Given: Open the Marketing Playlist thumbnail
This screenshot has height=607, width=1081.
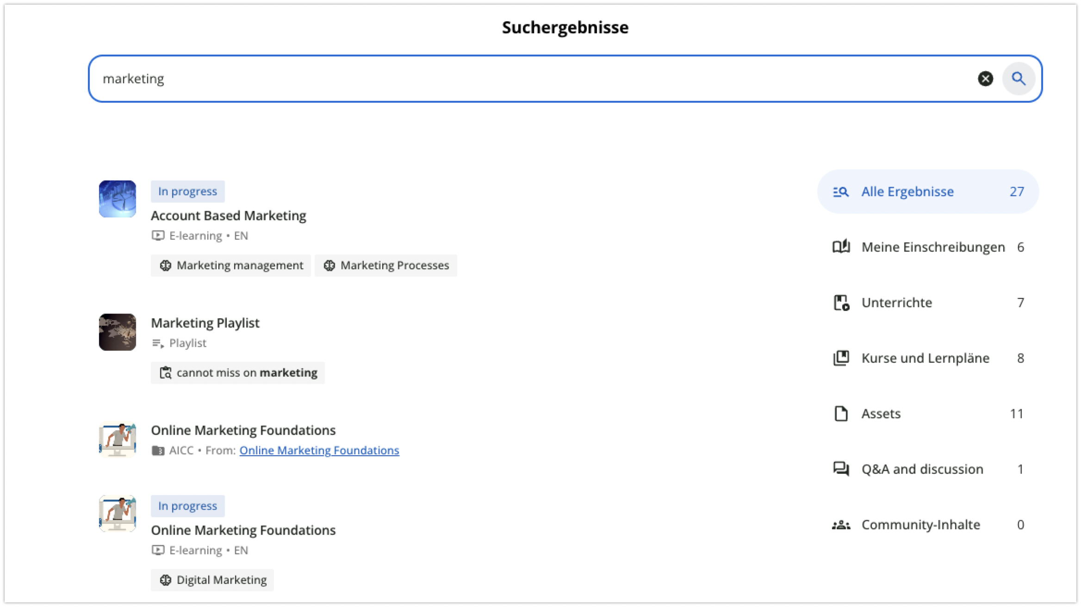Looking at the screenshot, I should pyautogui.click(x=118, y=332).
